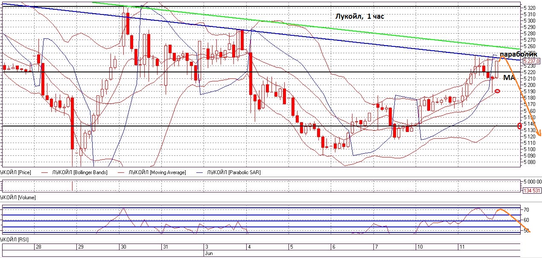Click the current price tag 5 237,0

click(531, 61)
